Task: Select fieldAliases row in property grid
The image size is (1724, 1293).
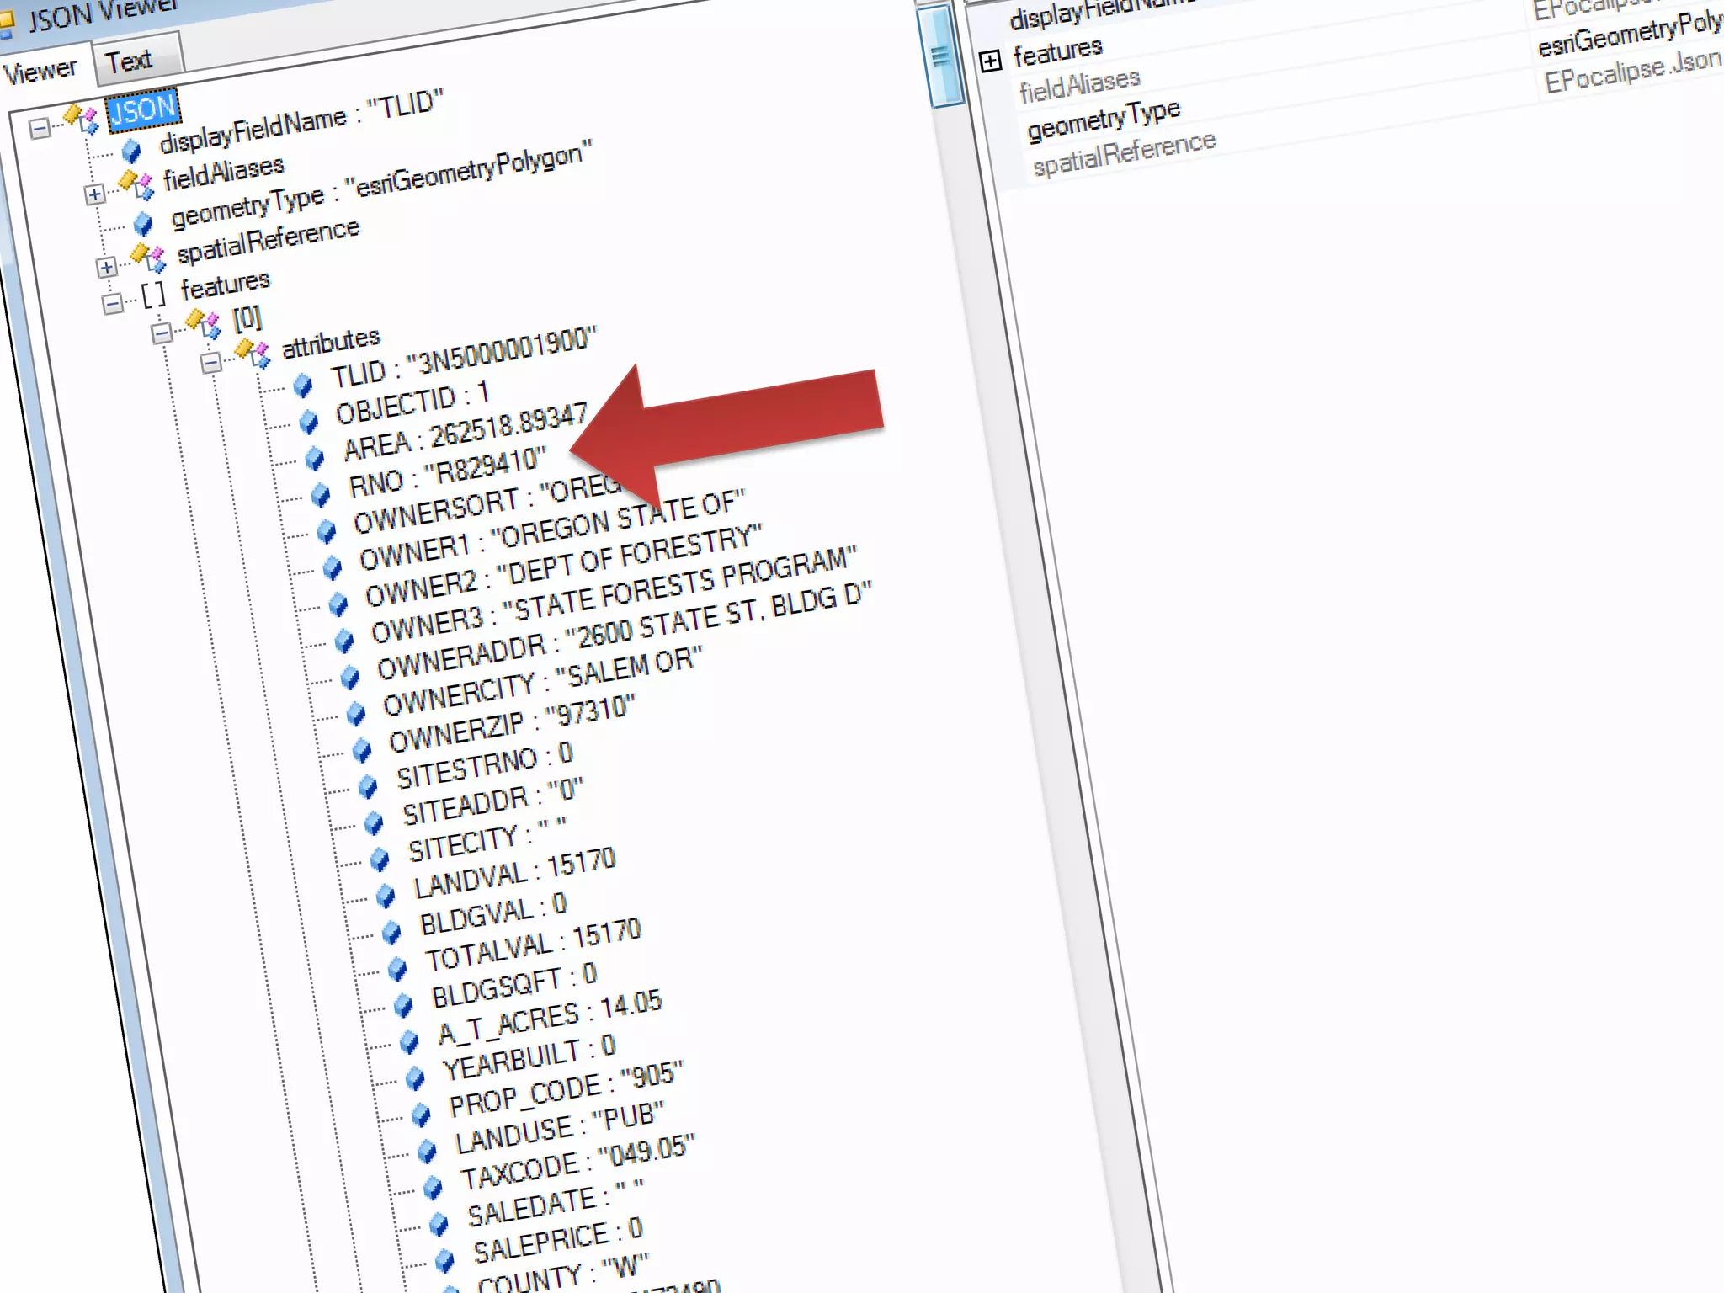Action: tap(1080, 85)
